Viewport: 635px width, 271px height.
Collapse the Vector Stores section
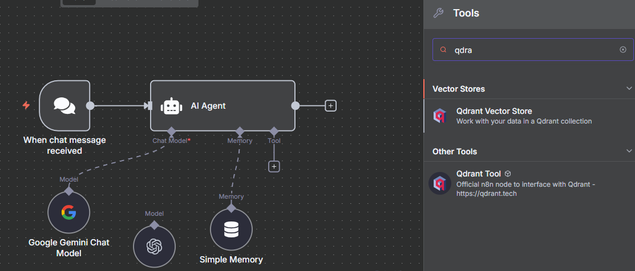[x=629, y=89]
